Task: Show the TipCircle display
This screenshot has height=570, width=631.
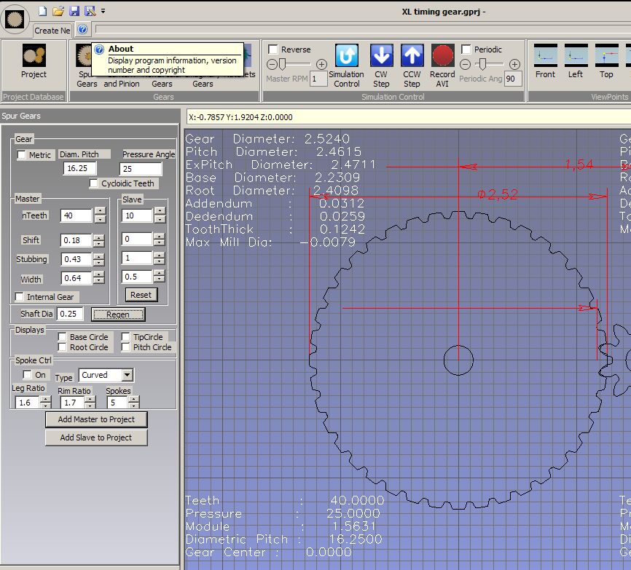Action: [x=126, y=336]
